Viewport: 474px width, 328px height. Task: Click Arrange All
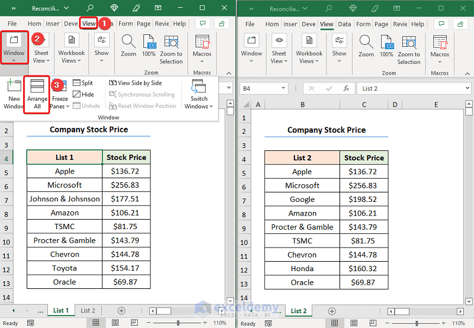click(37, 94)
